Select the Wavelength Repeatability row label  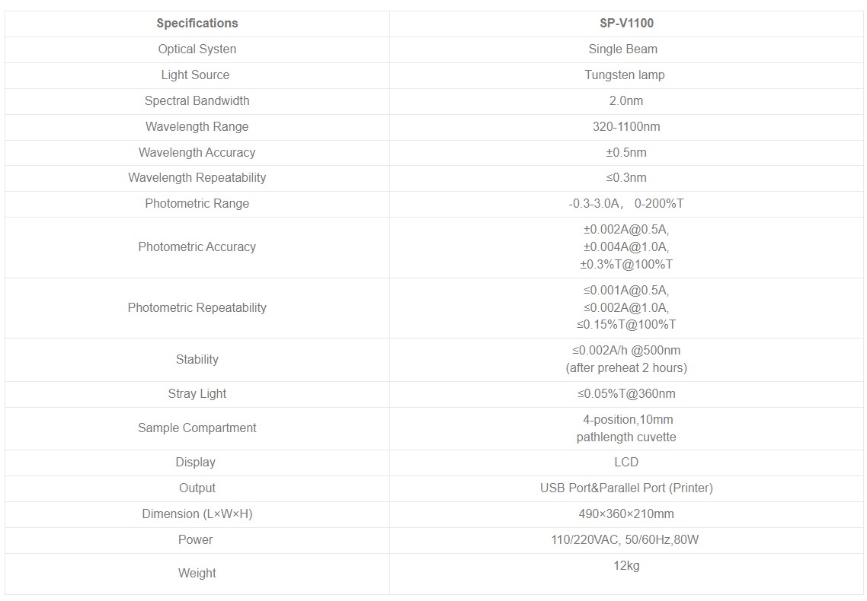coord(197,177)
